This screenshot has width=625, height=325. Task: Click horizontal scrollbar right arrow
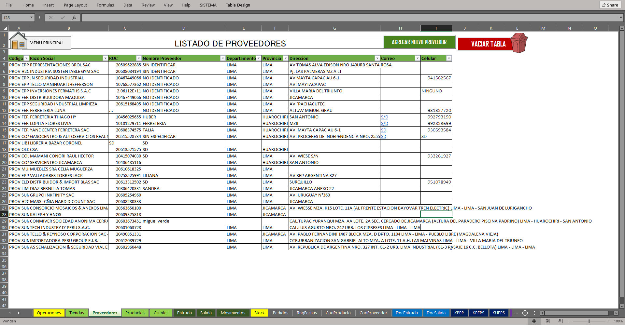point(616,313)
